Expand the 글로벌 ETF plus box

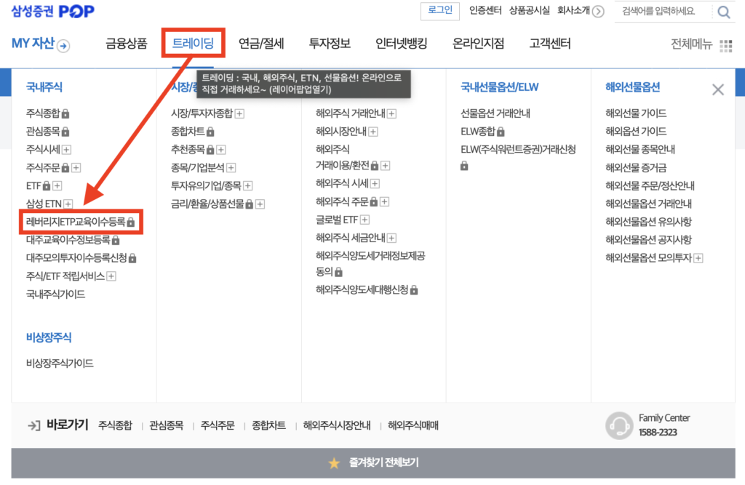(x=365, y=220)
